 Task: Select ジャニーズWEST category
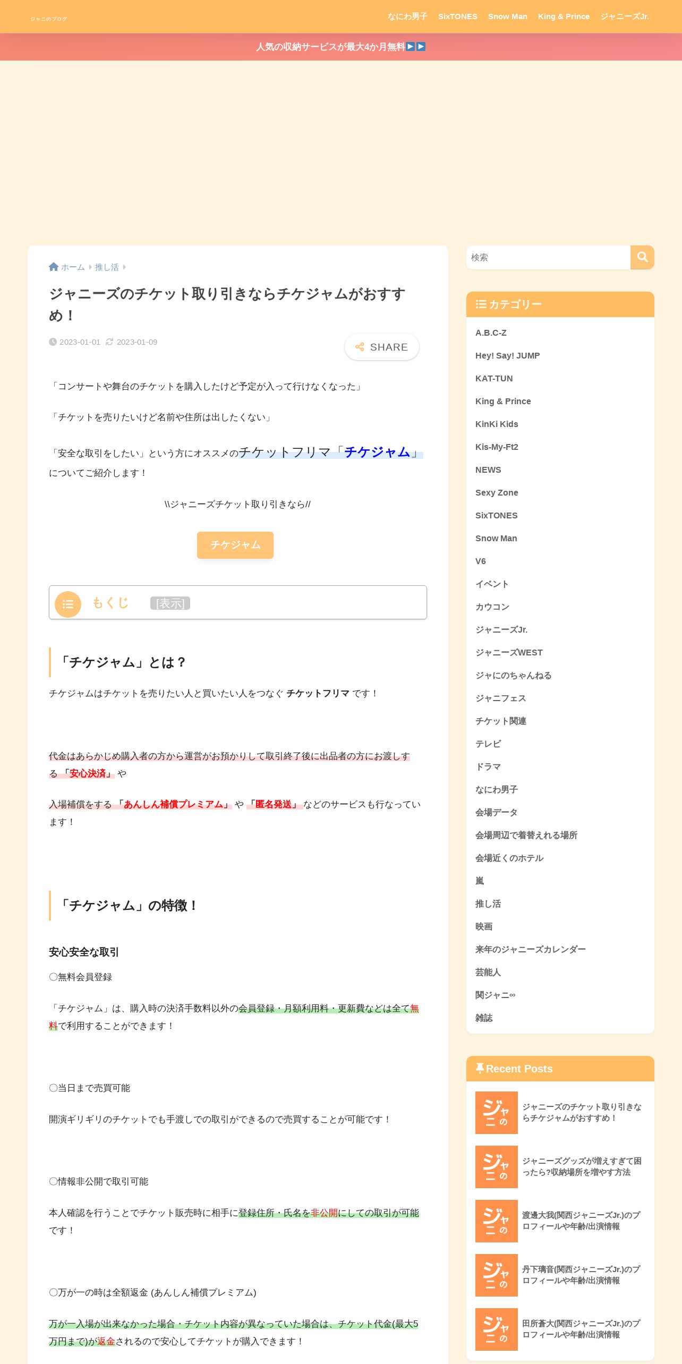[x=509, y=652]
